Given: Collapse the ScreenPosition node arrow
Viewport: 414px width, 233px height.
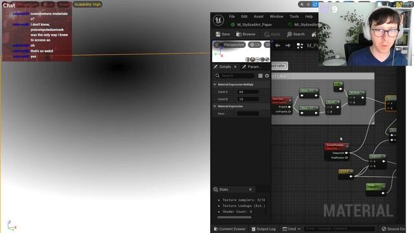Looking at the screenshot, I should coord(347,146).
